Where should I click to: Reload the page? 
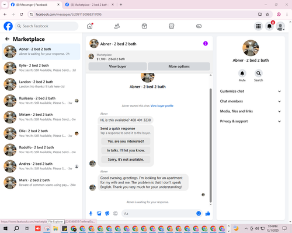(22, 15)
